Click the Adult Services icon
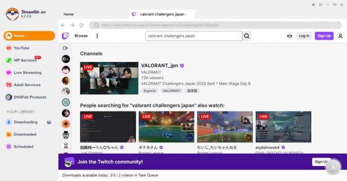The width and height of the screenshot is (347, 181). coord(8,85)
